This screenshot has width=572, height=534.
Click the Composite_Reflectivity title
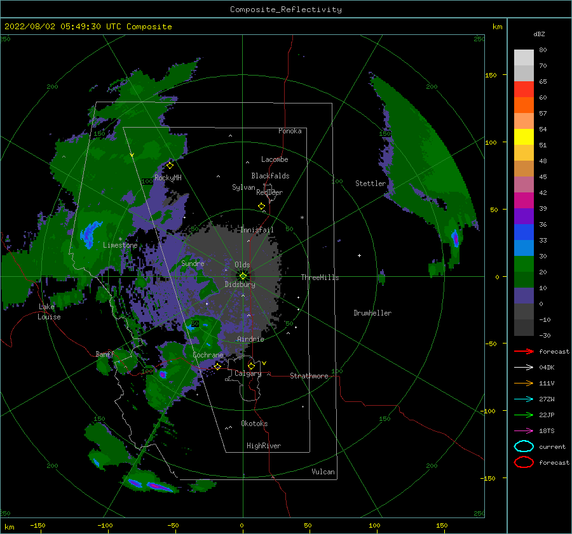(286, 10)
